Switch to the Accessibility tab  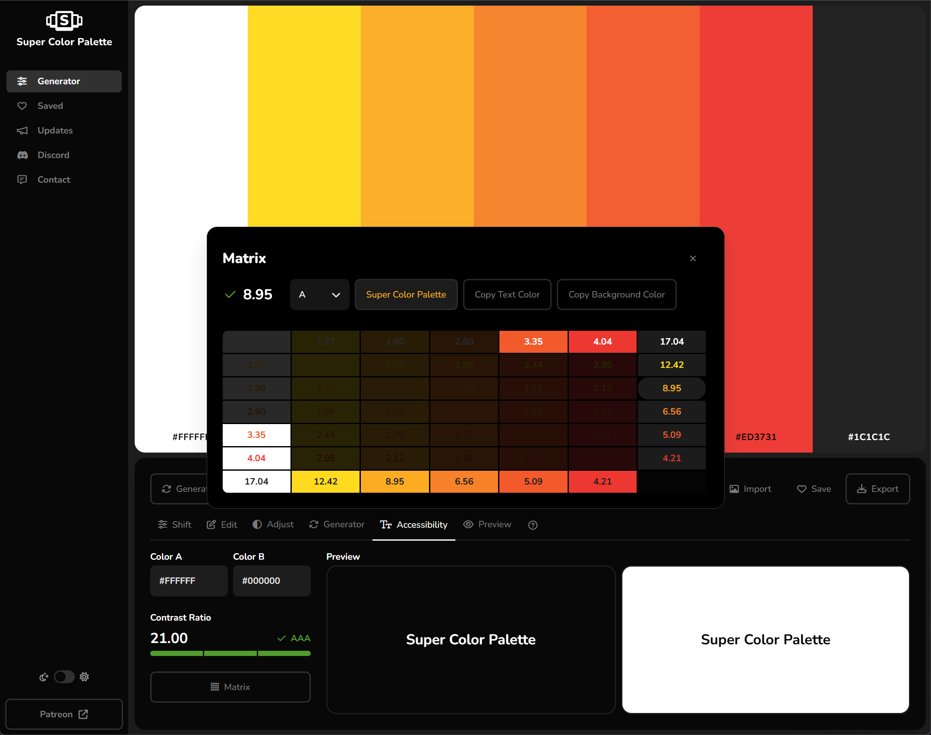coord(413,525)
